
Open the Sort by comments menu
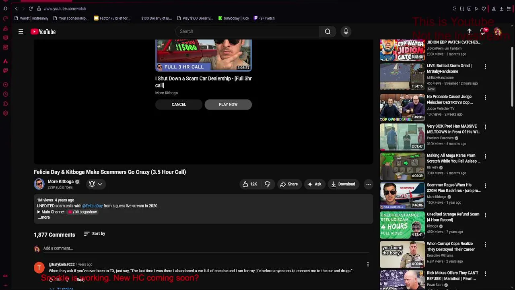coord(95,234)
